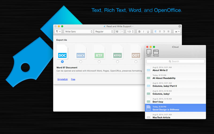Open the Write Sans font selector
Screen dimensions: 214x134
78,31
